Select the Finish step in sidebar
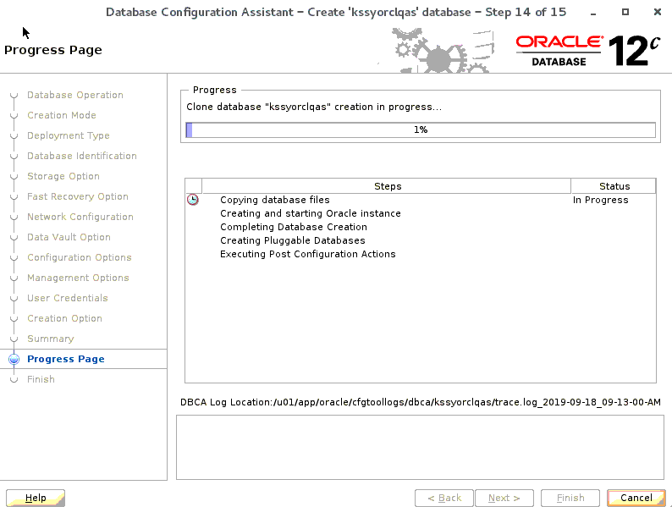672x507 pixels. (41, 379)
